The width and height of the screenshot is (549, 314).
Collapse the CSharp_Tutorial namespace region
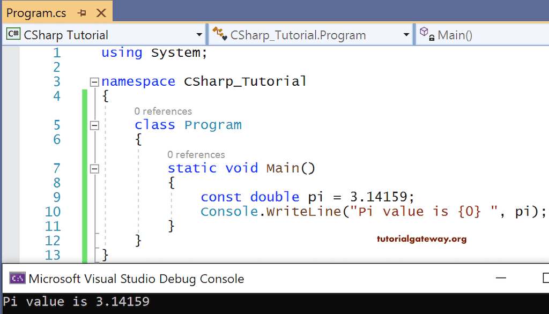[x=94, y=81]
